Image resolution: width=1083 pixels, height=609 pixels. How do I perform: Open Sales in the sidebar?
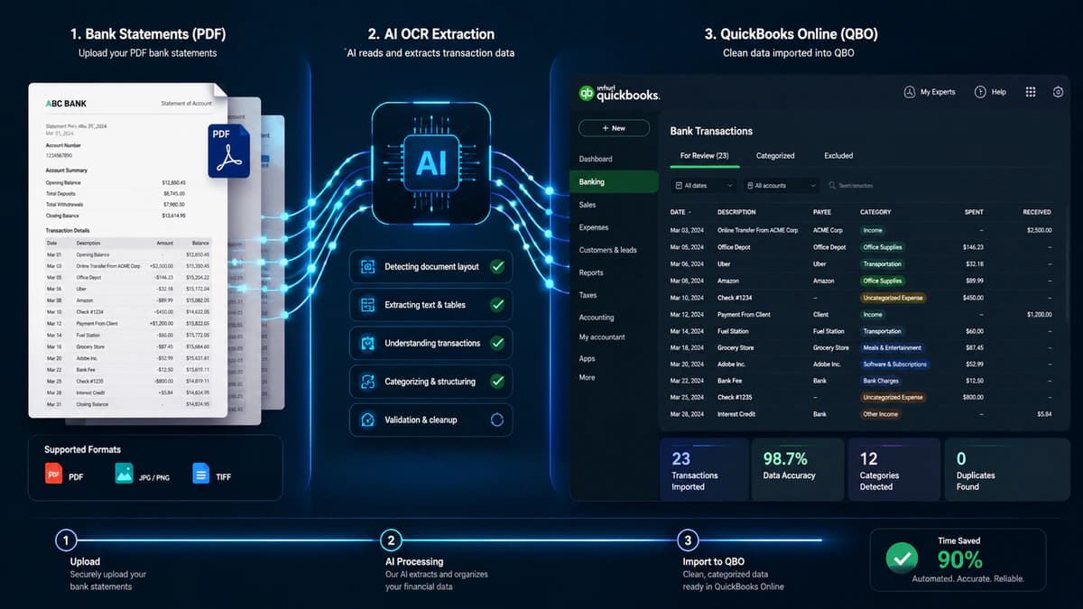coord(588,205)
